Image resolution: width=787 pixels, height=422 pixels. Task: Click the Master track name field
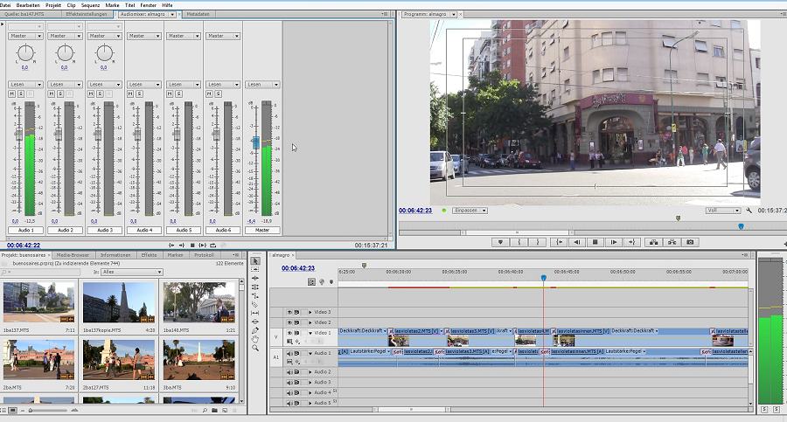pos(262,231)
